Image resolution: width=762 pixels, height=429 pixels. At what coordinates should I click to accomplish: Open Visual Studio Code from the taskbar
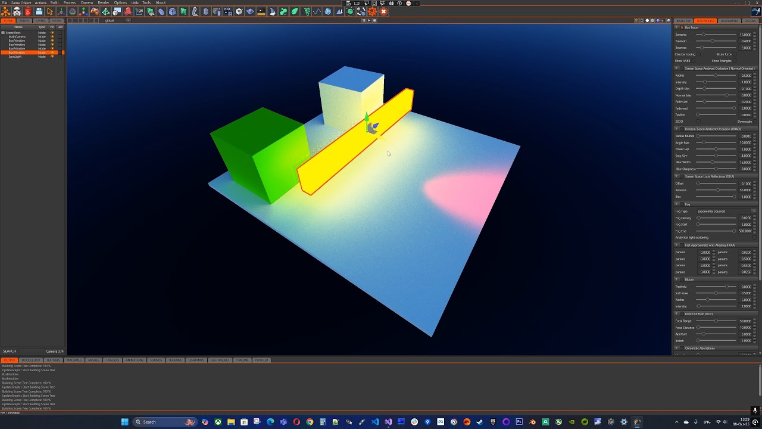(375, 422)
